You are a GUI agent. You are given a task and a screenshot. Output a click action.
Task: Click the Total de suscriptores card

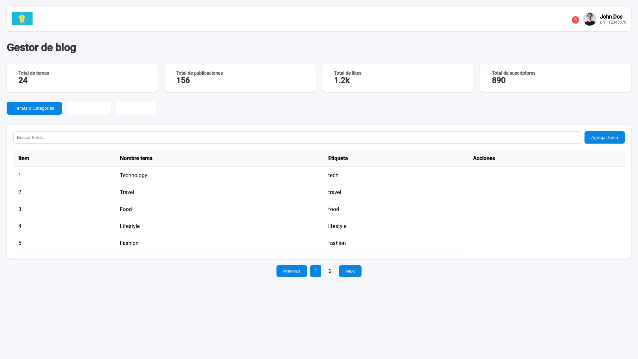click(x=555, y=78)
